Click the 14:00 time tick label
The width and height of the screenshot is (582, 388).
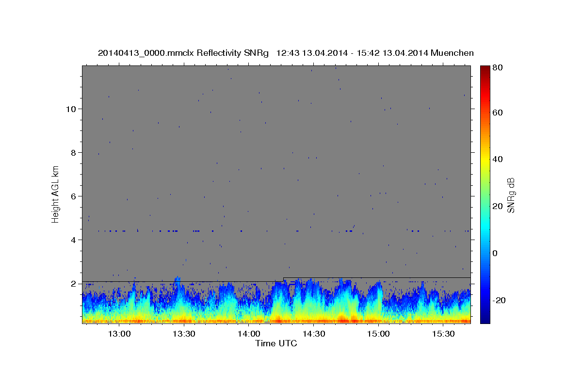pyautogui.click(x=248, y=334)
